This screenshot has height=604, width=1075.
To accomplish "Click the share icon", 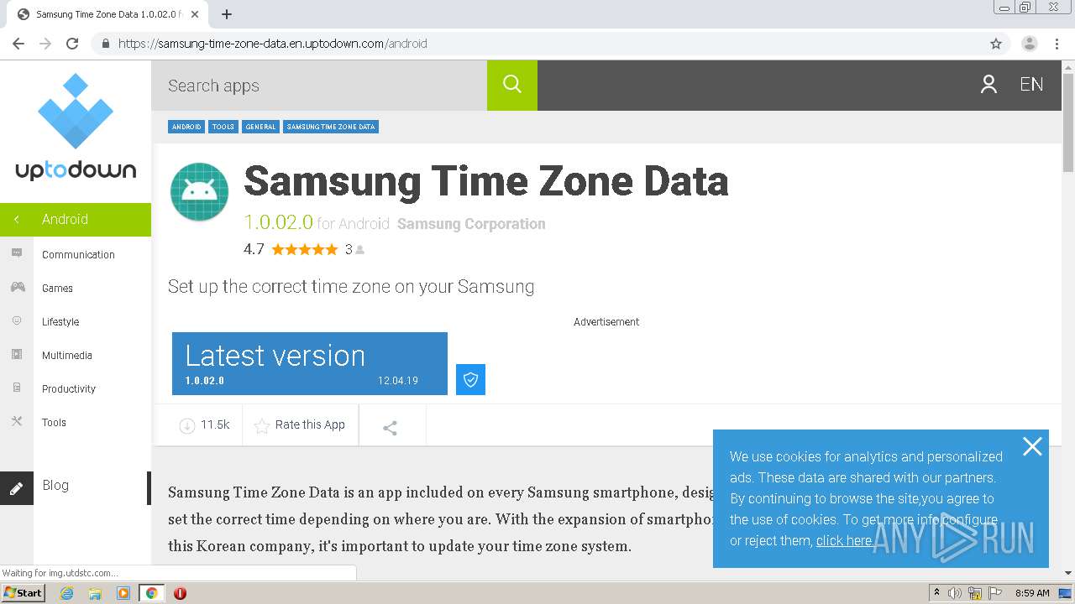I will pos(390,428).
